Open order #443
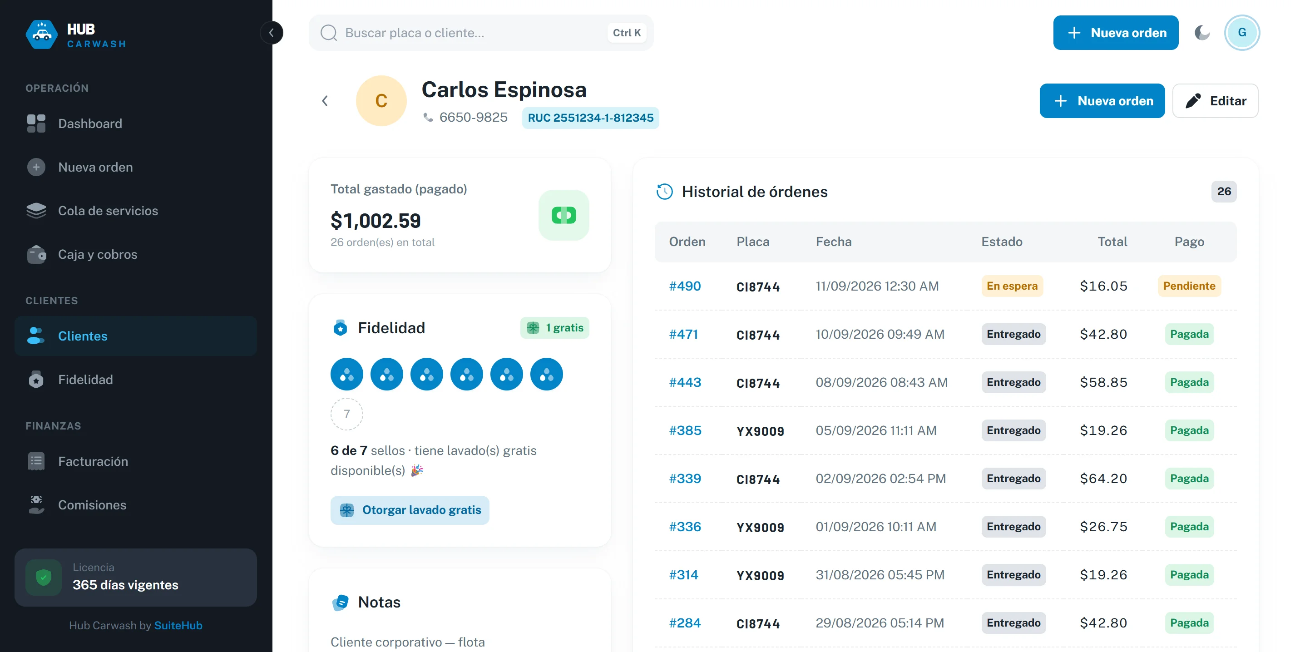The image size is (1295, 652). coord(685,383)
